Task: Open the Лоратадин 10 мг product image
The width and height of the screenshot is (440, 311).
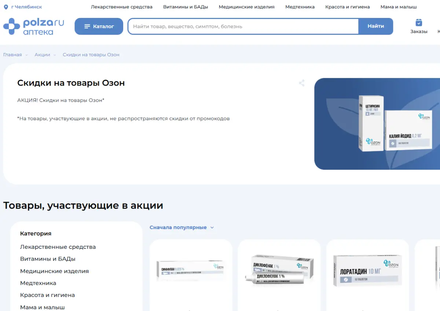Action: [367, 271]
